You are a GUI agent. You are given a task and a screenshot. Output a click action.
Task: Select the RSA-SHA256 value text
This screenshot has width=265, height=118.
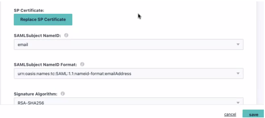click(31, 103)
